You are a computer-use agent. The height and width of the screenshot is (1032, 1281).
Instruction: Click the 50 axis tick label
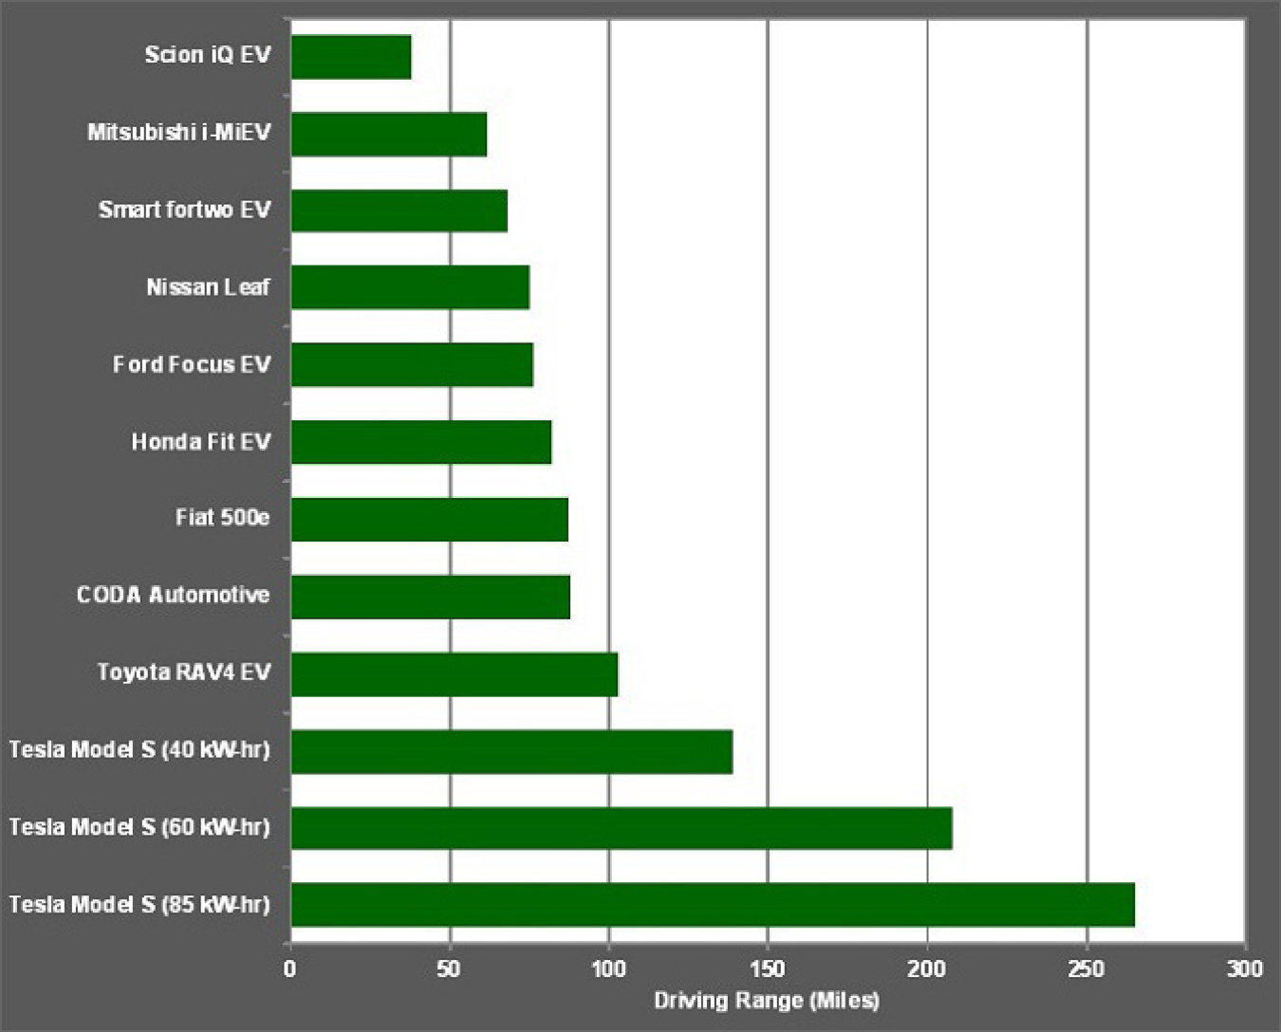click(449, 968)
